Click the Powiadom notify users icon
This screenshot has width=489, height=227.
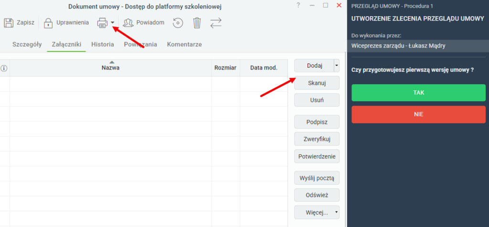[128, 23]
